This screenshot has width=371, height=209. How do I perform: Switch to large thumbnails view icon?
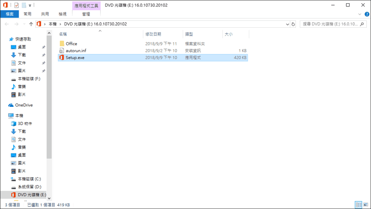(x=366, y=204)
